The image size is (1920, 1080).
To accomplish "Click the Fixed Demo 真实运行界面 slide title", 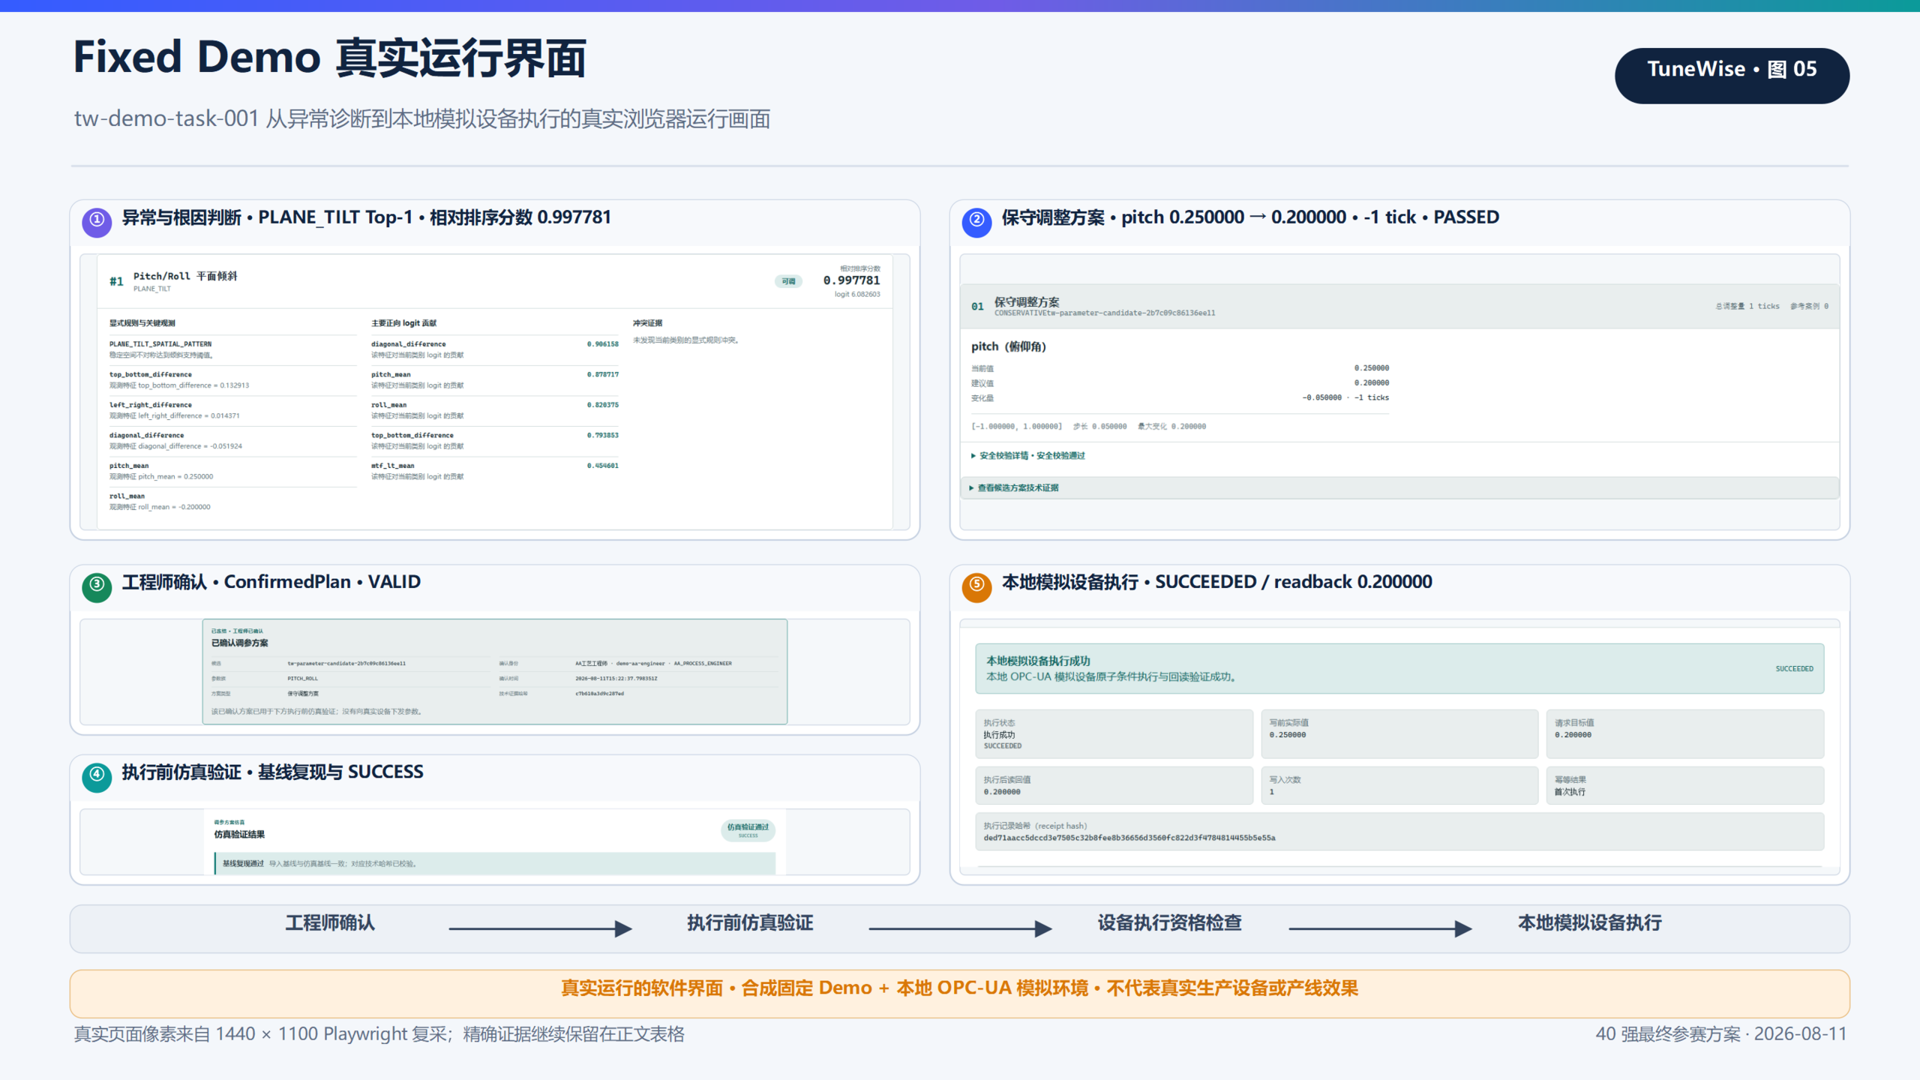I will pyautogui.click(x=329, y=57).
